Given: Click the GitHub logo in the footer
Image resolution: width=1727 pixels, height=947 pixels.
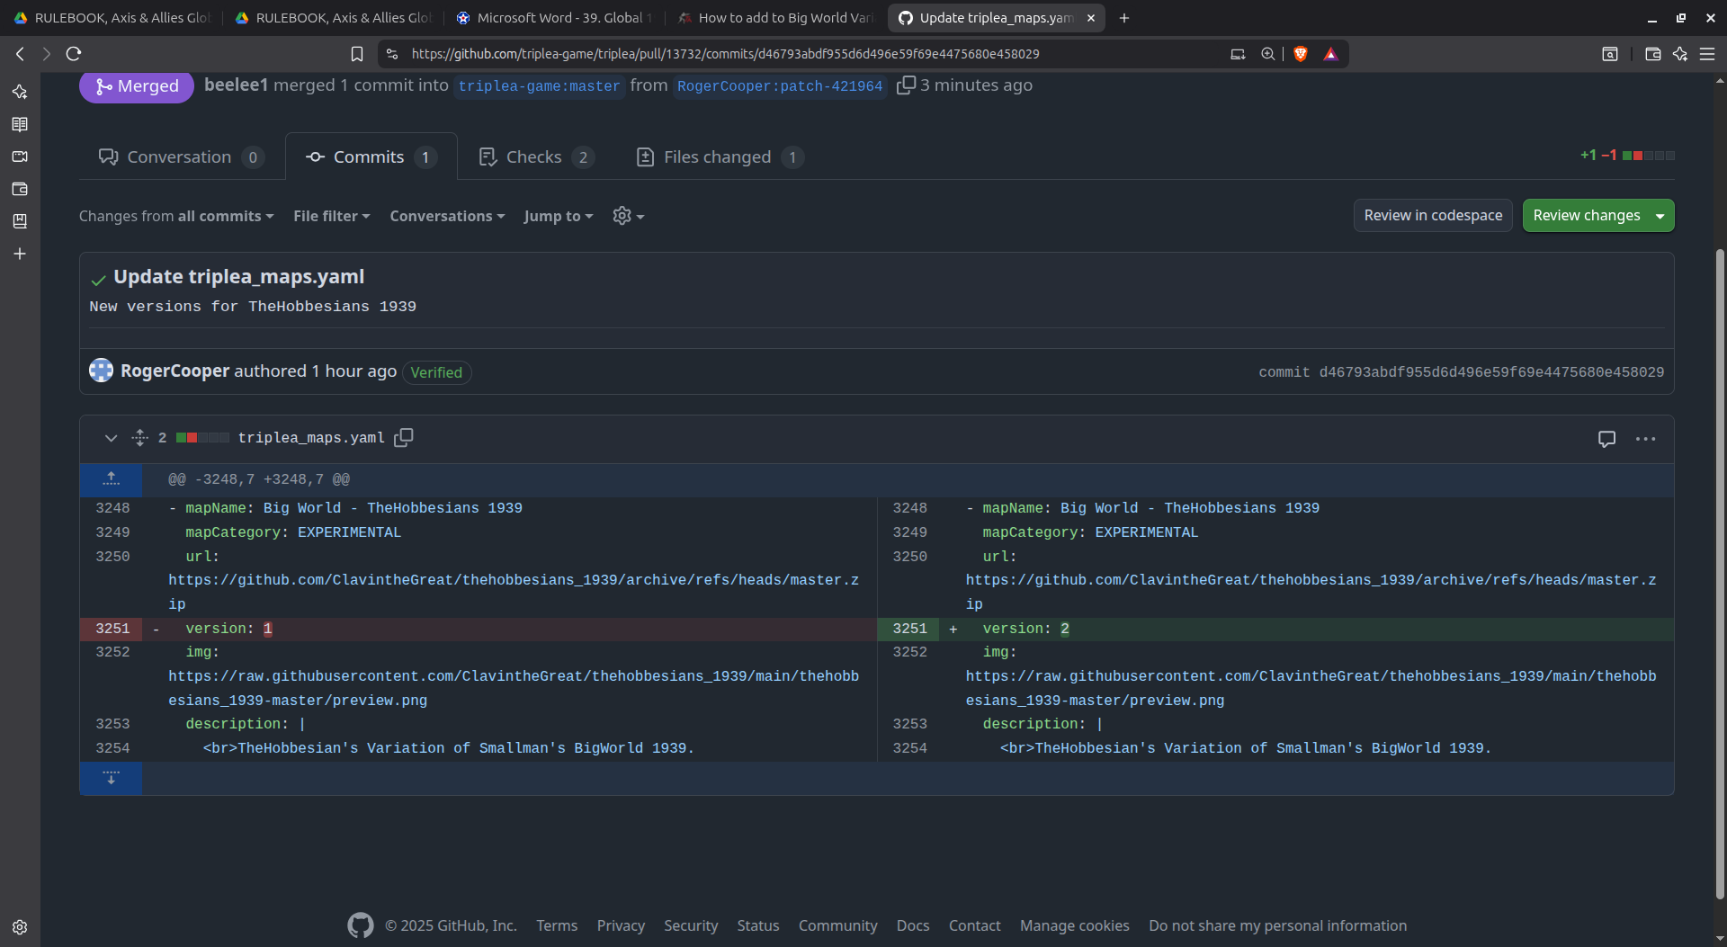Looking at the screenshot, I should click(x=361, y=925).
